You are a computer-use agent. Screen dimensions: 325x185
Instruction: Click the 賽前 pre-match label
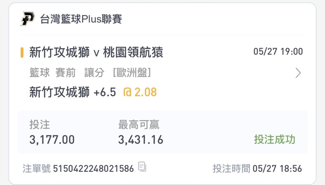click(66, 73)
